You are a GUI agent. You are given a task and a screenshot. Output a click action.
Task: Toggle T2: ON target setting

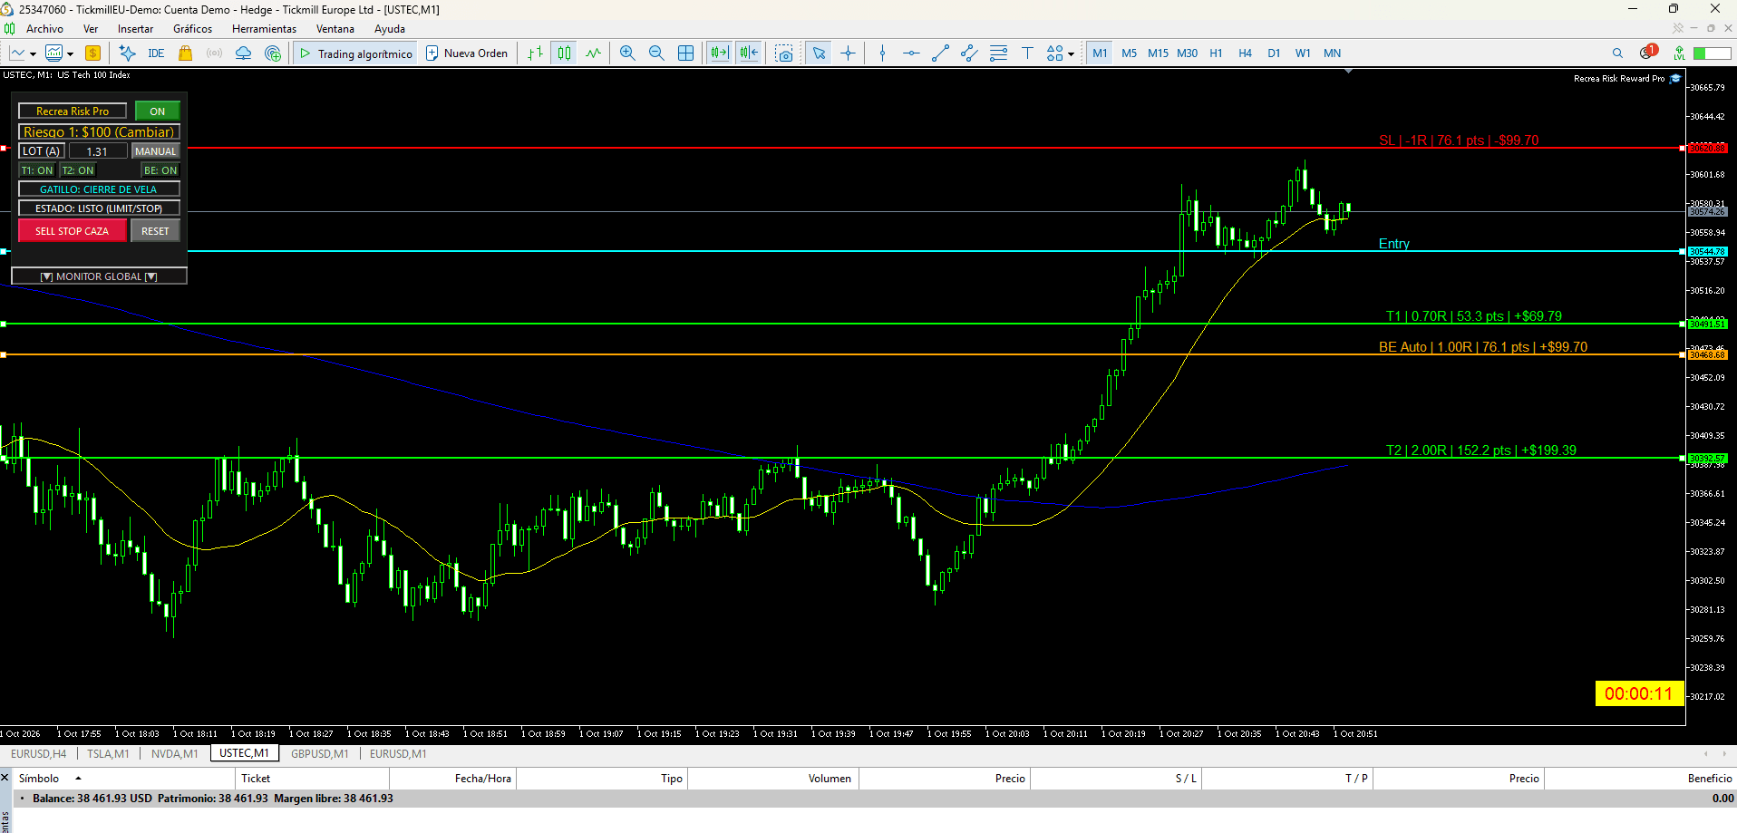[78, 170]
